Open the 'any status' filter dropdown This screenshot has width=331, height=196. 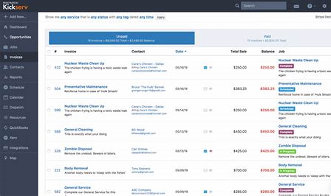pos(99,17)
